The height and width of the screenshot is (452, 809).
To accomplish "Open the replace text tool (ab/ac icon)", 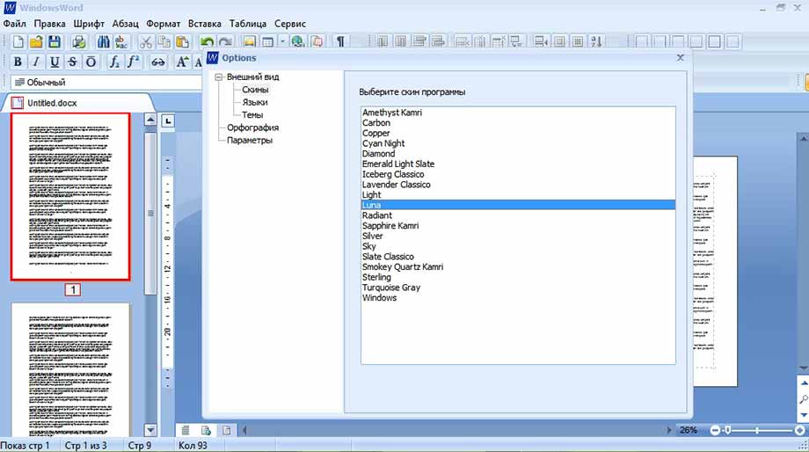I will 121,42.
